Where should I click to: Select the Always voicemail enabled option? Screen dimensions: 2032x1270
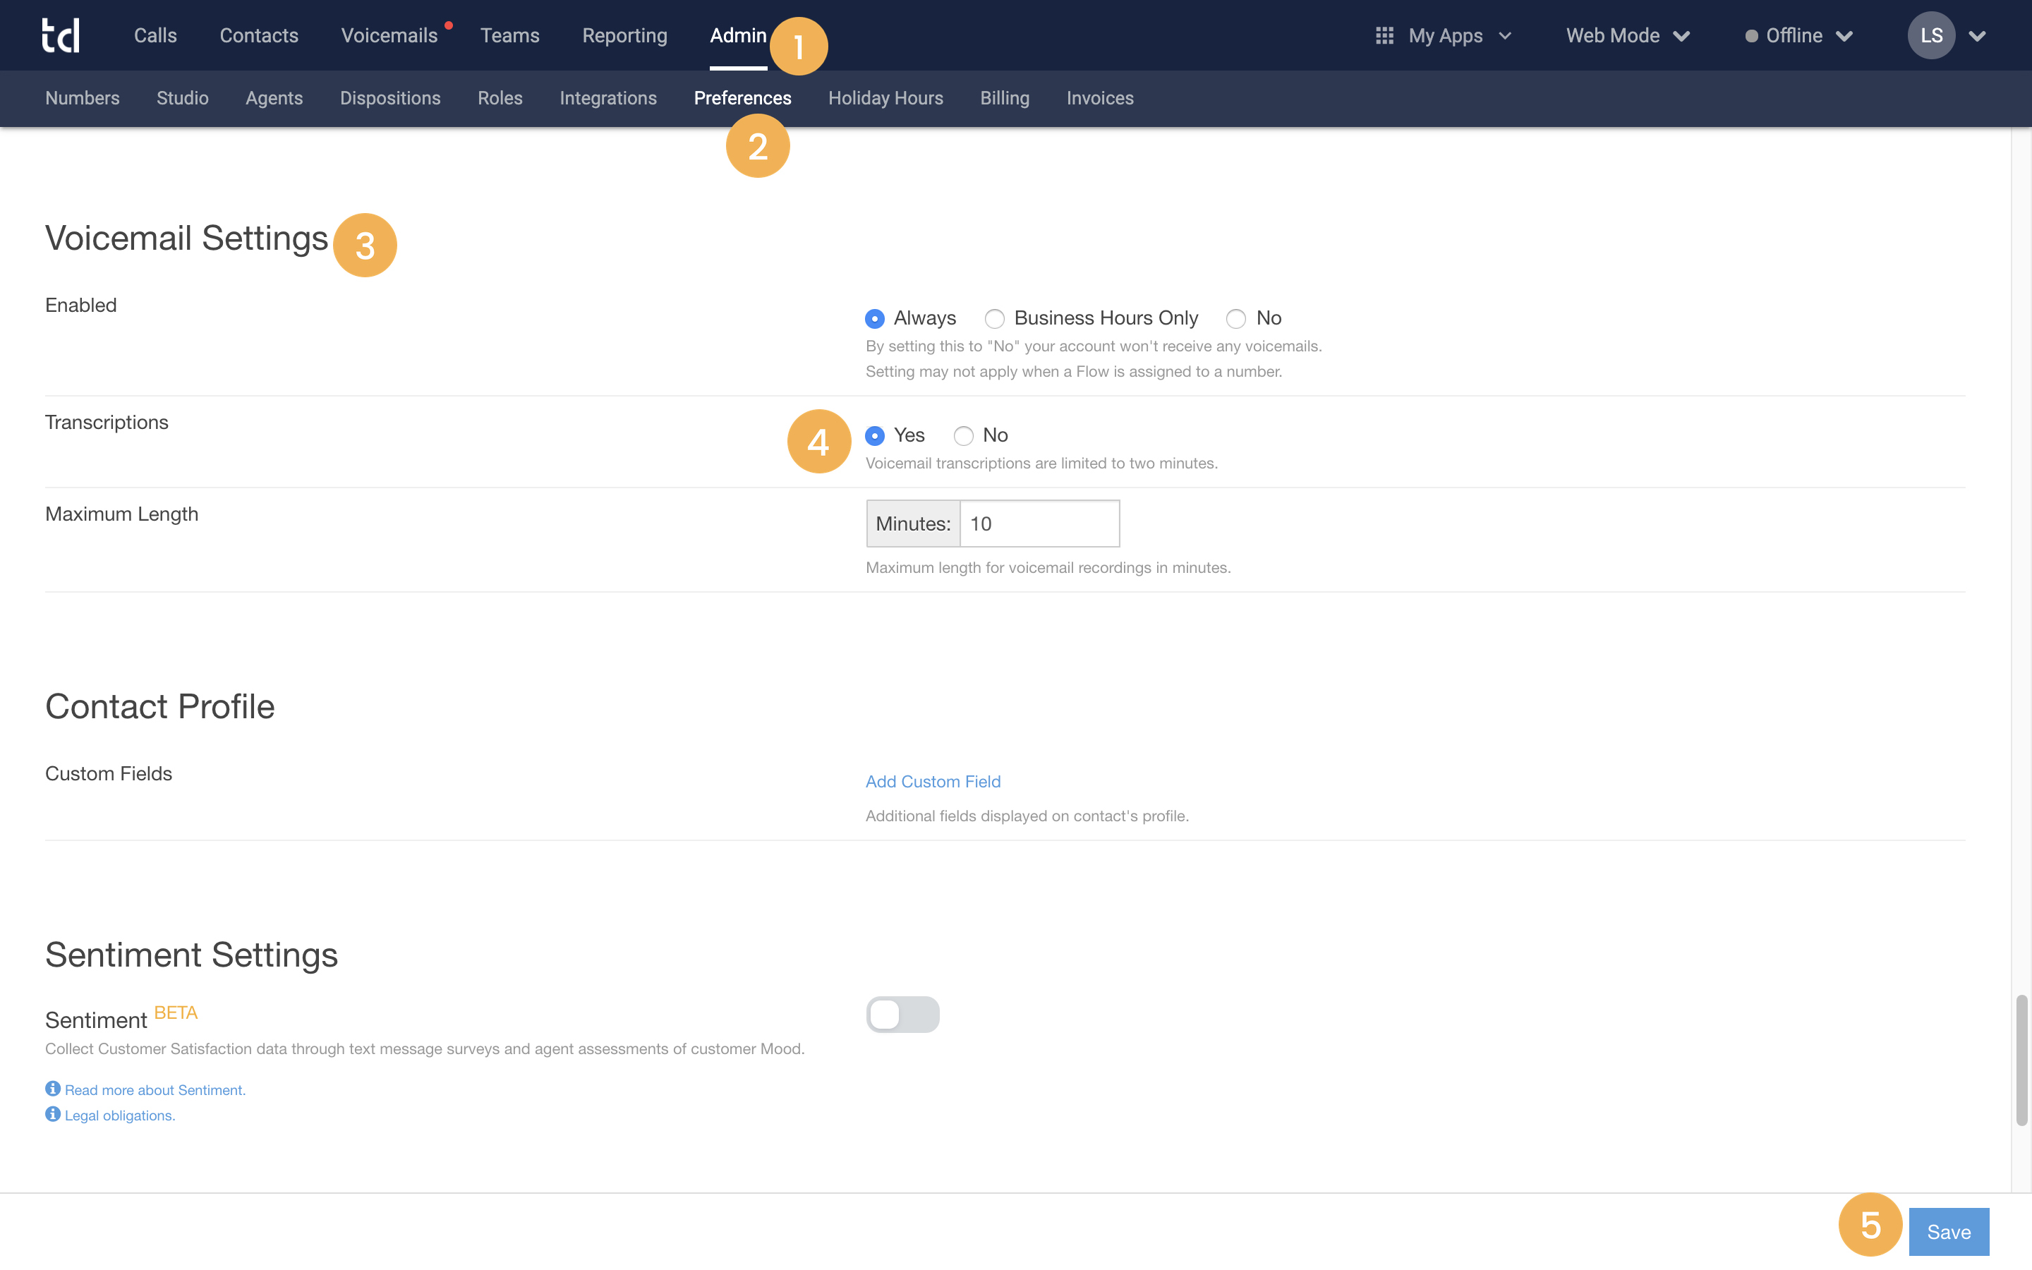[875, 318]
